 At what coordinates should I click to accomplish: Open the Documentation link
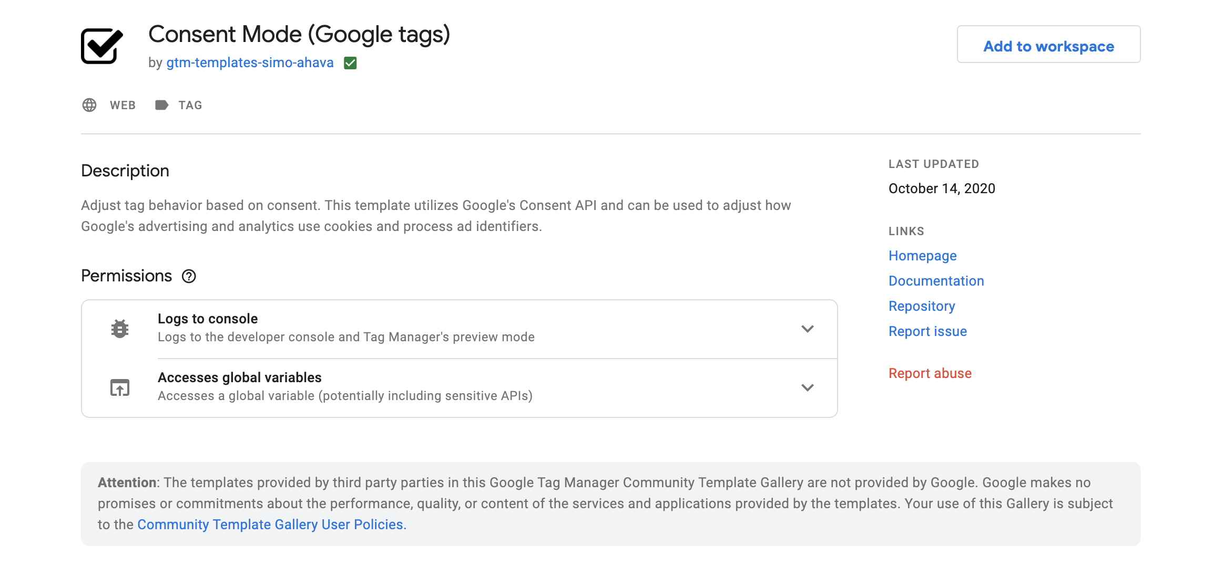[936, 281]
